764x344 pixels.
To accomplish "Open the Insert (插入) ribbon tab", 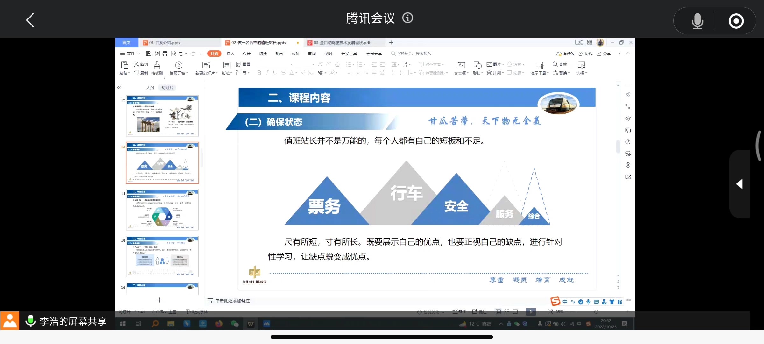I will tap(230, 54).
